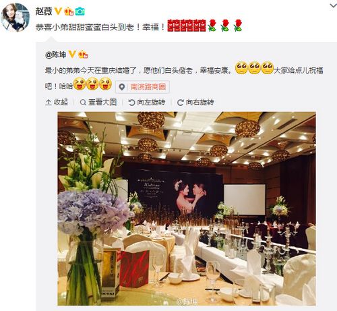The height and width of the screenshot is (311, 337).
Task: Click the upward arrow collapse icon
Action: click(x=49, y=103)
